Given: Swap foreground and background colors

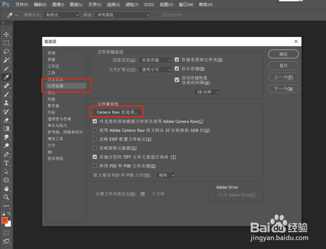Looking at the screenshot, I should pyautogui.click(x=9, y=213).
